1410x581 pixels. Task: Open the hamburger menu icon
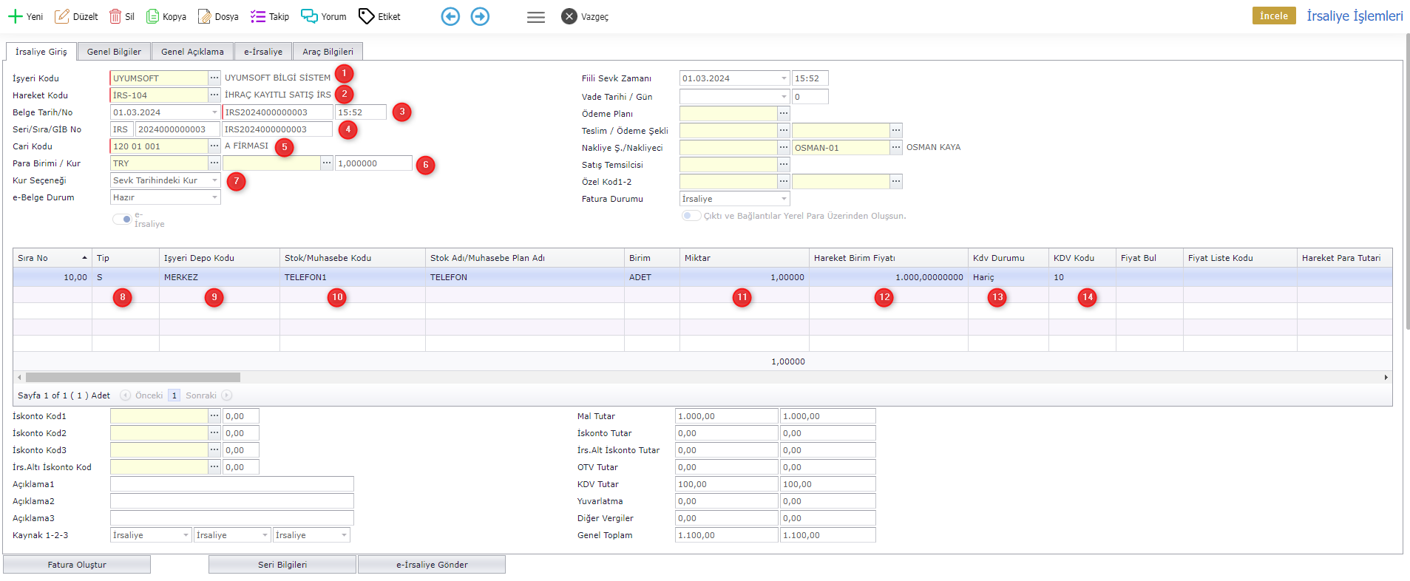click(x=536, y=17)
